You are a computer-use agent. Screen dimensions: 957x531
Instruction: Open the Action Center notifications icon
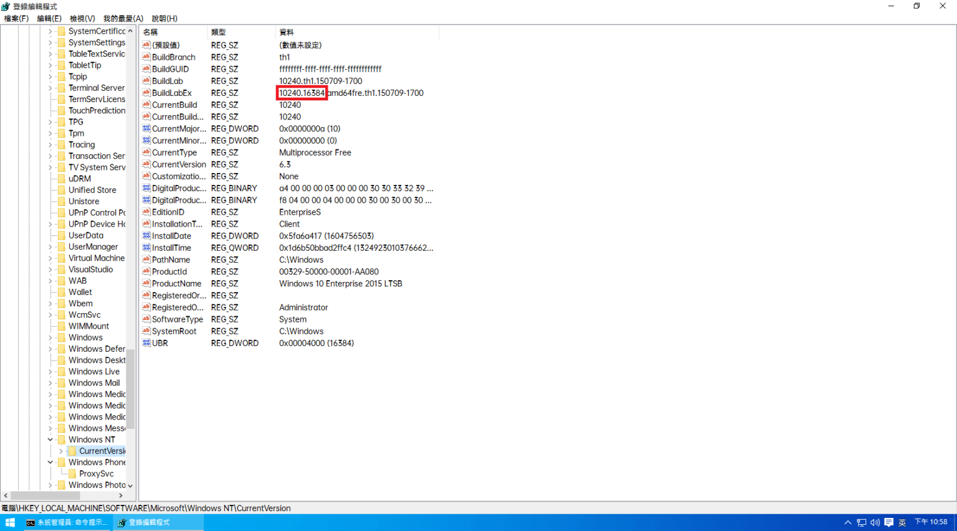[x=888, y=522]
